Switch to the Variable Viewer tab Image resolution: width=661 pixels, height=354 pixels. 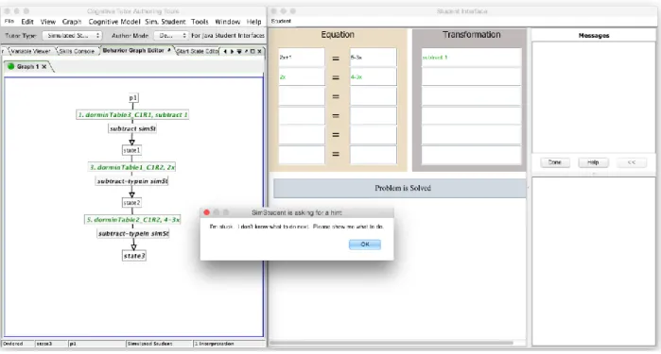[x=30, y=51]
